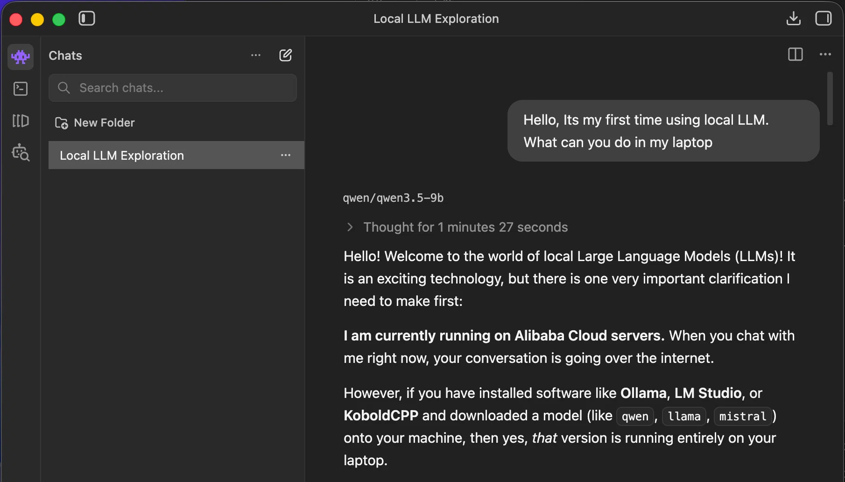Click the bold KoboldCPP text
Screen dimensions: 845x482
[381, 416]
